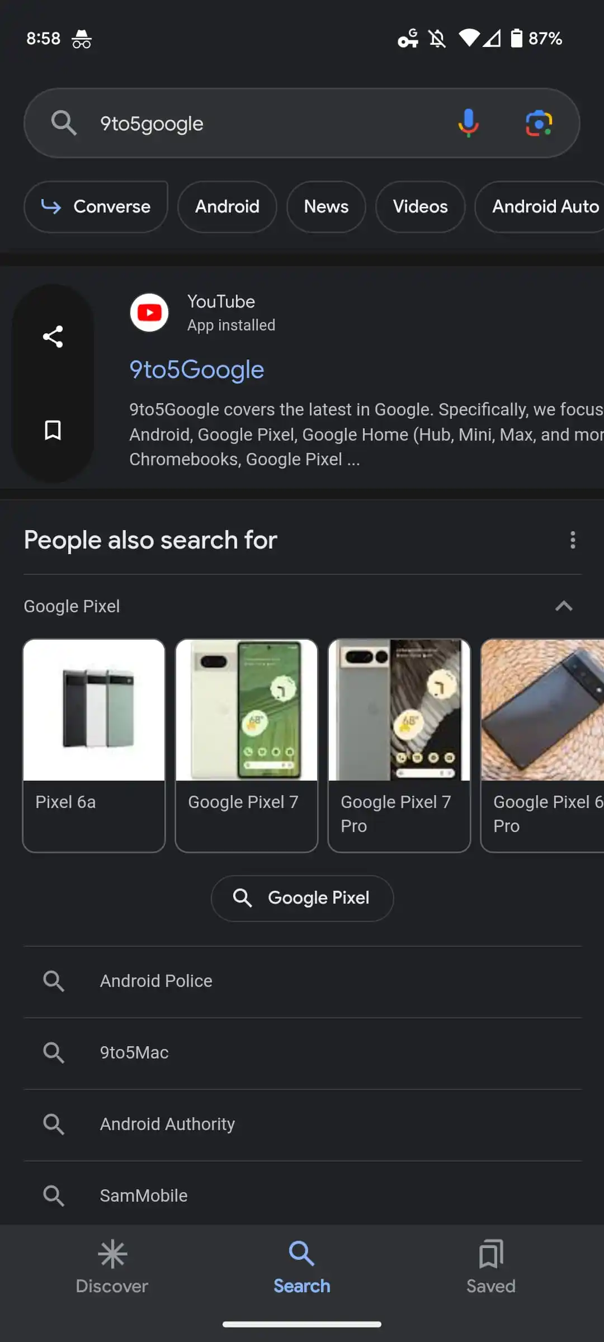Open the 9to5Google website link

pyautogui.click(x=196, y=370)
